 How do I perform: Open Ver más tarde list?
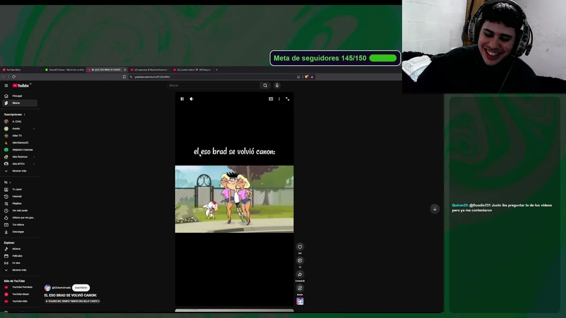coord(20,211)
